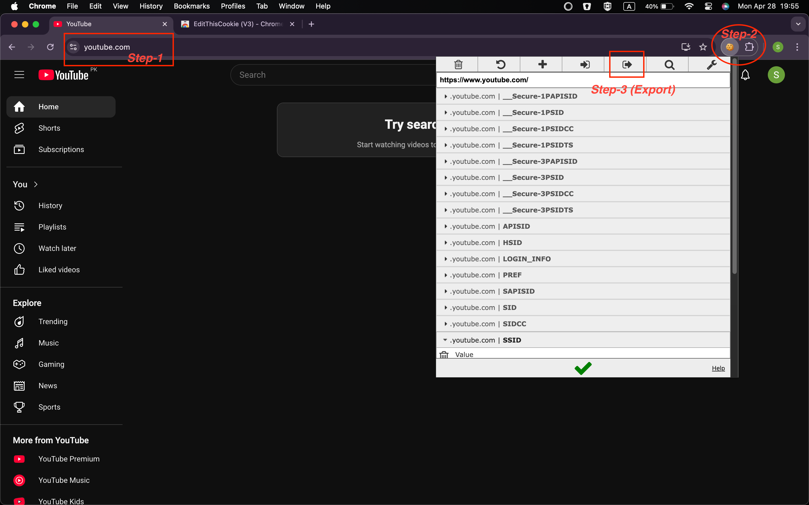Open the History menu in menu bar

pyautogui.click(x=151, y=6)
